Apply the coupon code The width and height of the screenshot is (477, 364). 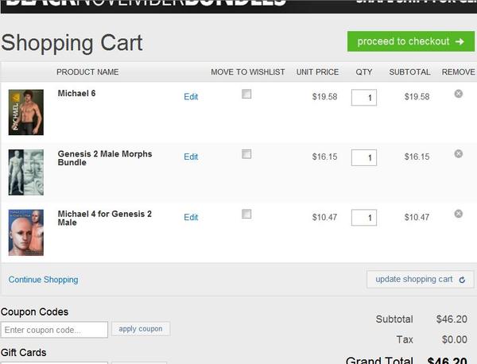(141, 329)
